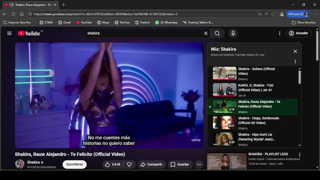
Task: Subscribe using the Suscribirse button
Action: (x=74, y=164)
